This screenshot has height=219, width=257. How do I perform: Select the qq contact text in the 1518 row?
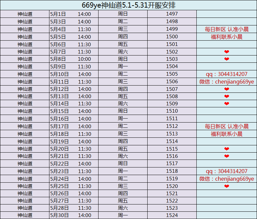pyautogui.click(x=226, y=171)
